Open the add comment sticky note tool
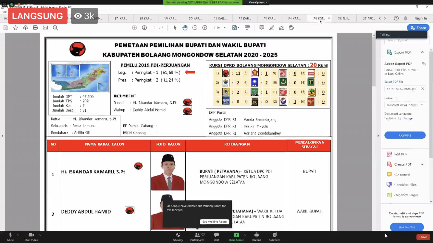 (262, 28)
